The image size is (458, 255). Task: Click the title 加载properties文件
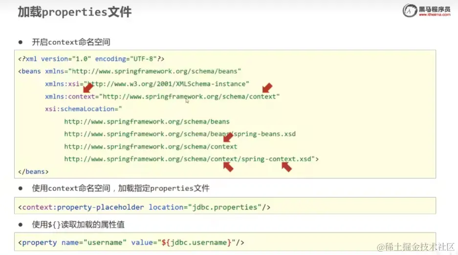pos(74,12)
